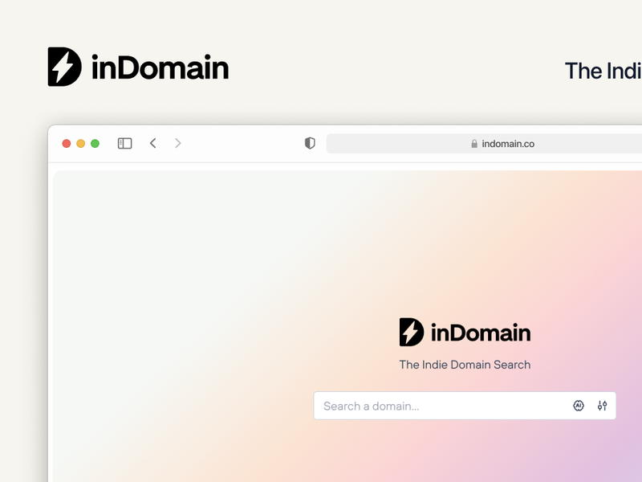Click the yellow minimize button

(80, 143)
